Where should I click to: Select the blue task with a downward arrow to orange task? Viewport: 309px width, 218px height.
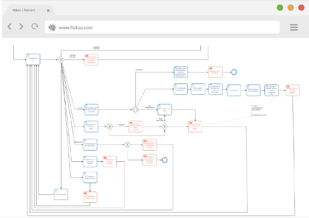[90, 177]
